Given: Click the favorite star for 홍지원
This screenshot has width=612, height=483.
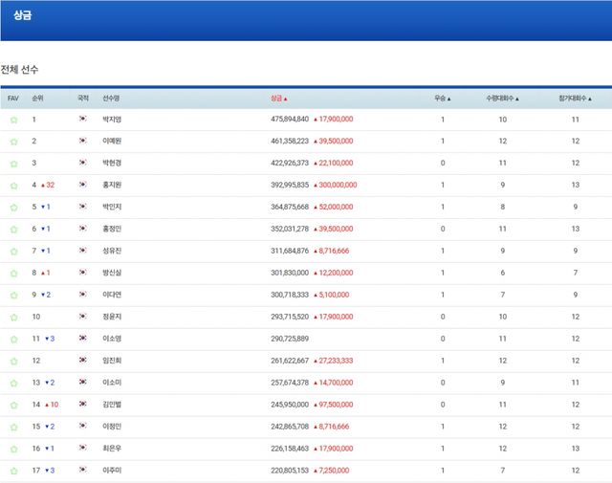Looking at the screenshot, I should pyautogui.click(x=13, y=186).
